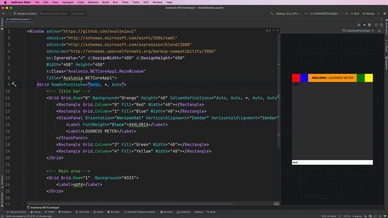Click the Debug button in the toolbar
388x218 pixels.
tap(368, 13)
